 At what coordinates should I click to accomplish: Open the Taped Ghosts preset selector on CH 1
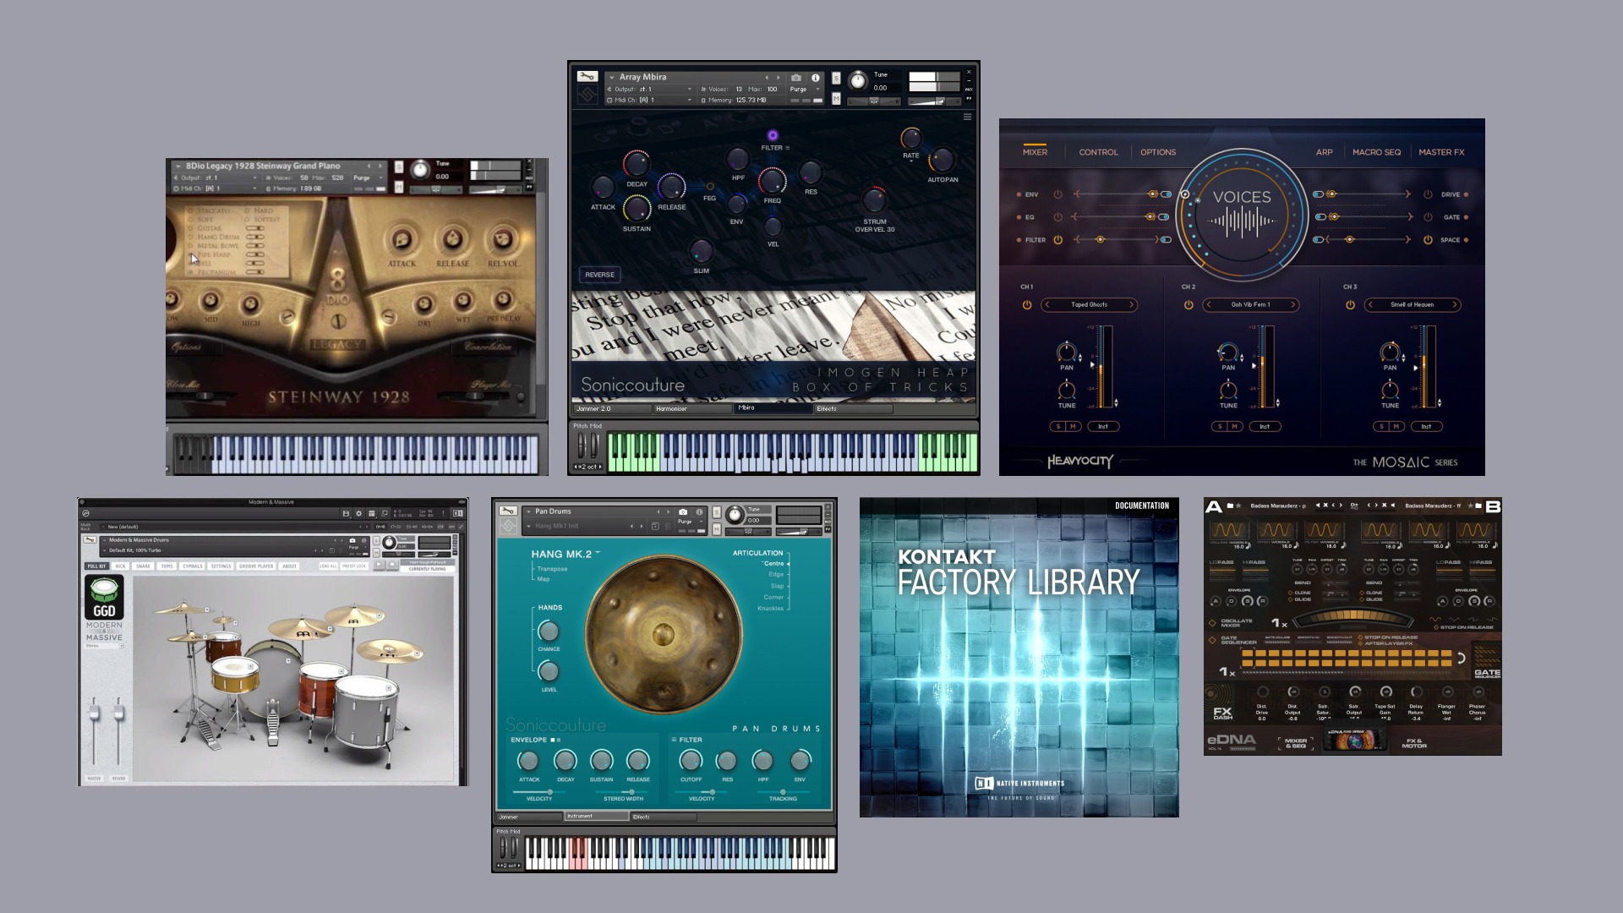click(1089, 305)
